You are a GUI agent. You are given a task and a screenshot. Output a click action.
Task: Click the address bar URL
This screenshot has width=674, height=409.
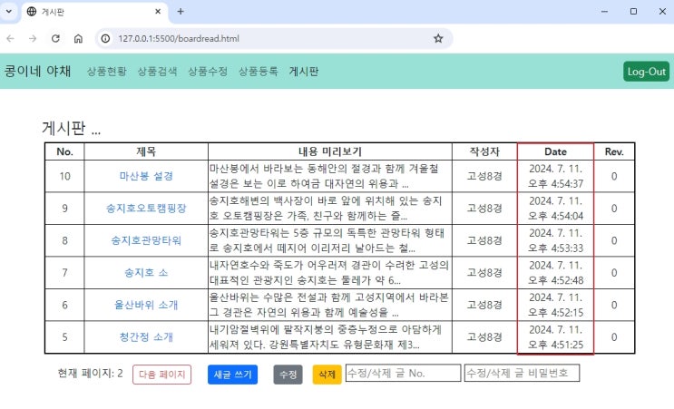(x=179, y=39)
